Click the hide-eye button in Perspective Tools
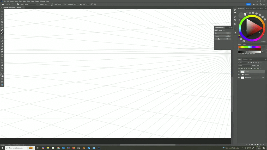The height and width of the screenshot is (150, 267). (227, 39)
